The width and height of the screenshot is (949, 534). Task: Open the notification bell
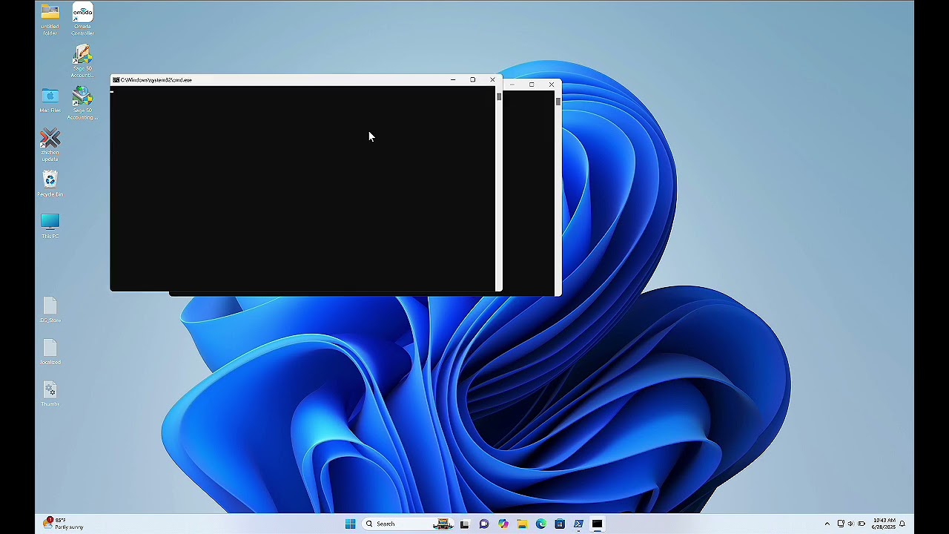(x=902, y=524)
